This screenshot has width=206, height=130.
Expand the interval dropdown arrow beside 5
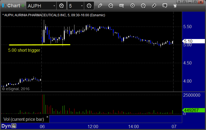82,6
